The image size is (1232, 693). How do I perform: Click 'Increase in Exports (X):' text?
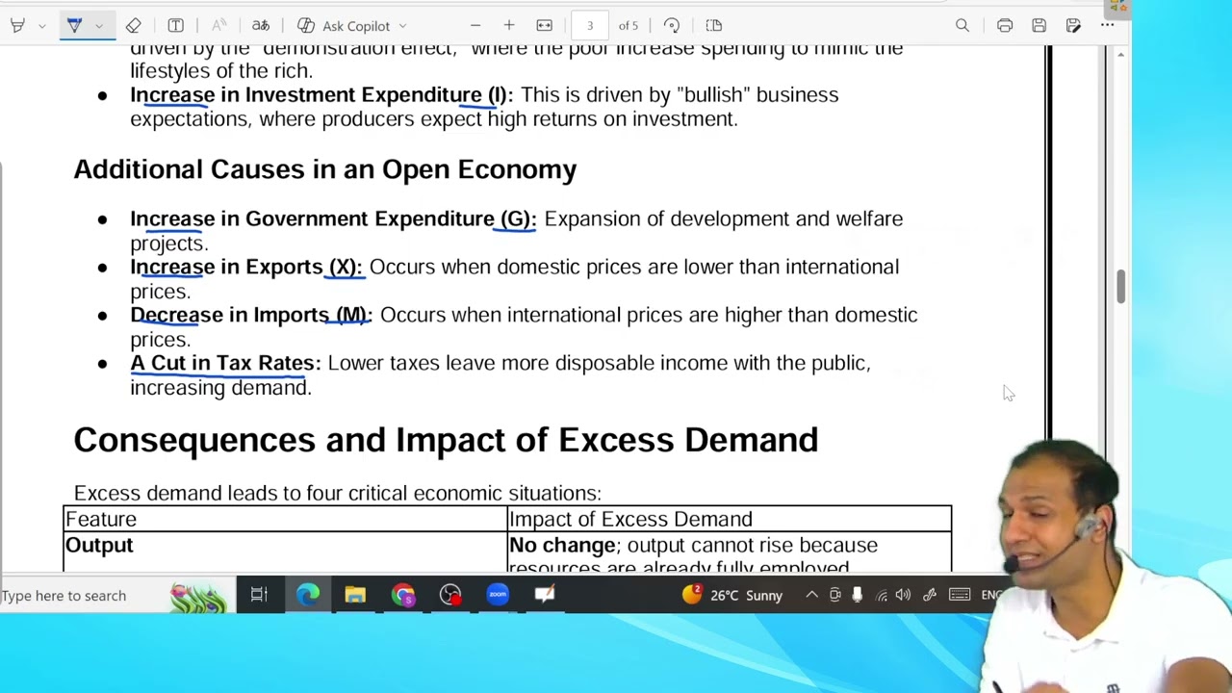pos(246,268)
